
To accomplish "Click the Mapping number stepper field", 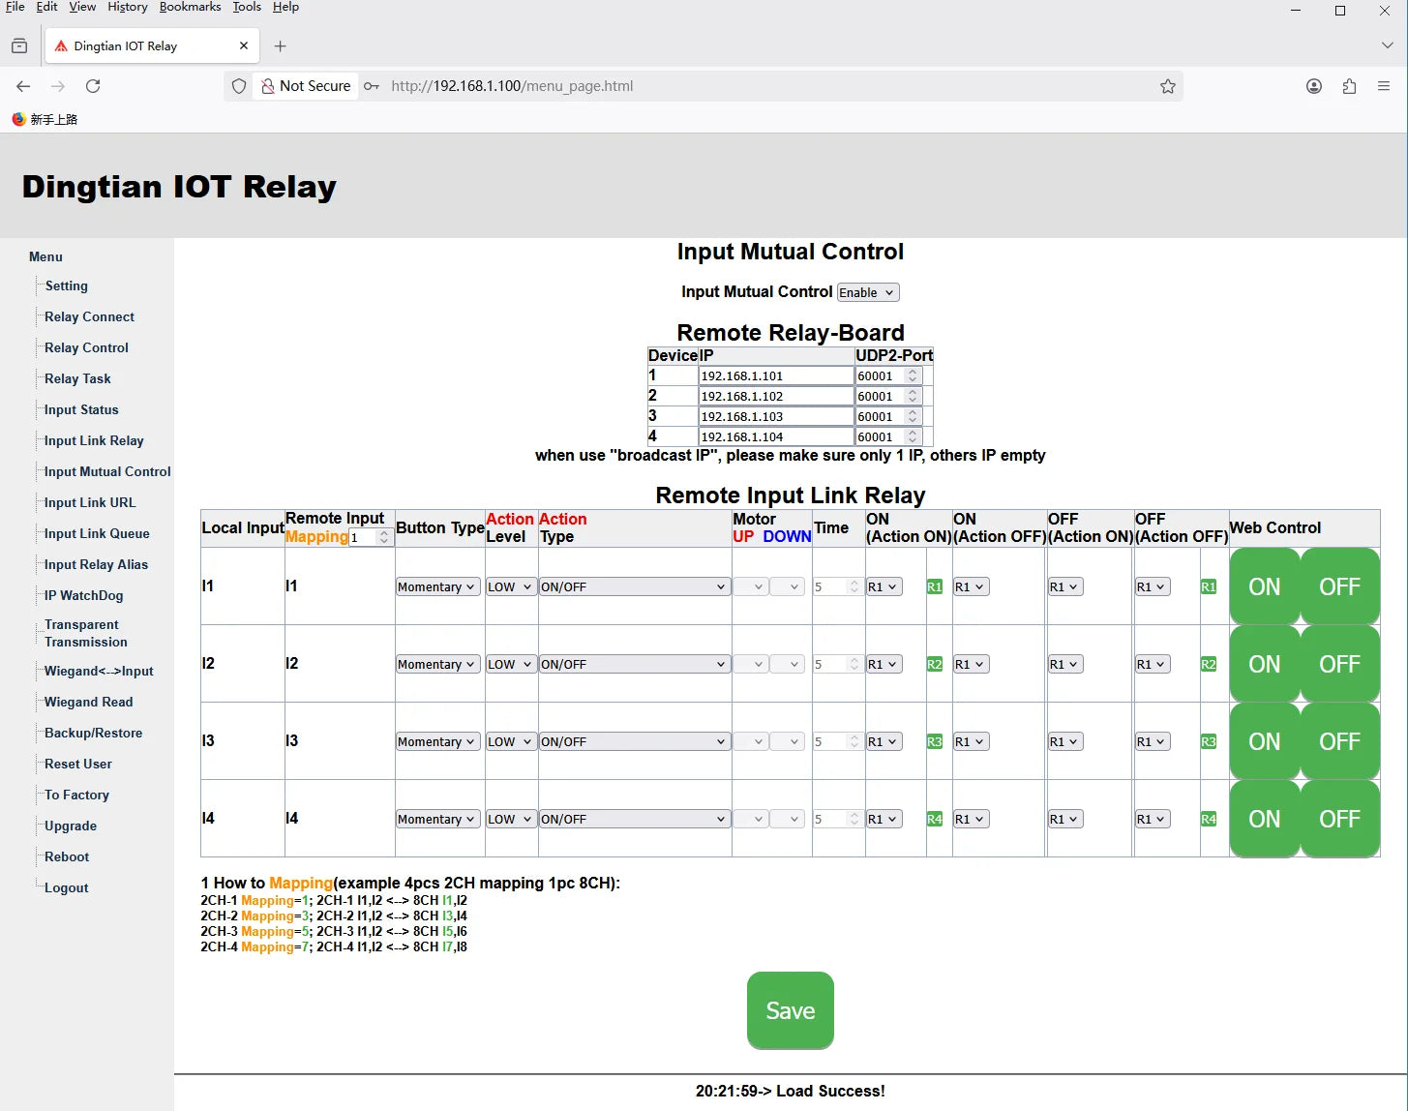I will pos(371,537).
